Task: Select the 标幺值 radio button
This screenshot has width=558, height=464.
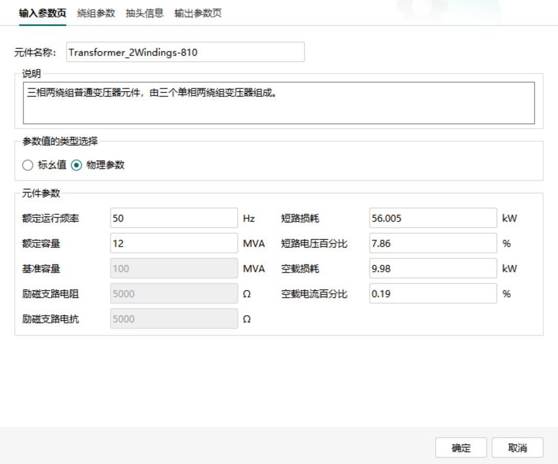Action: [x=28, y=165]
